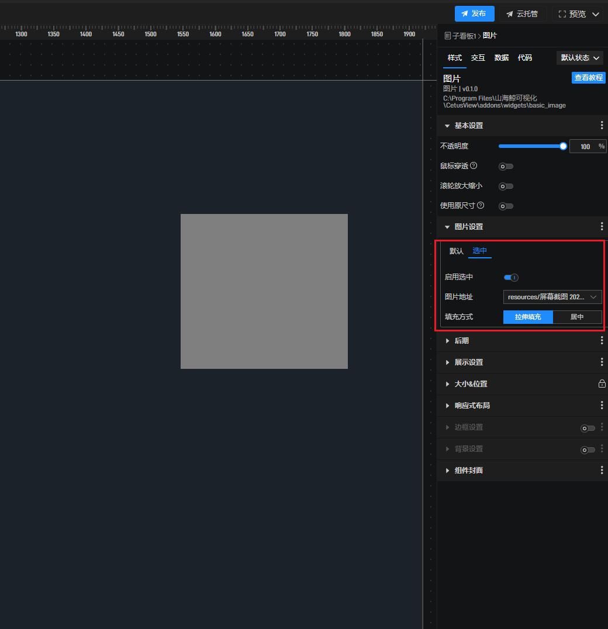Switch to the 默认 image settings tab
Screen dimensions: 608x629
click(456, 251)
